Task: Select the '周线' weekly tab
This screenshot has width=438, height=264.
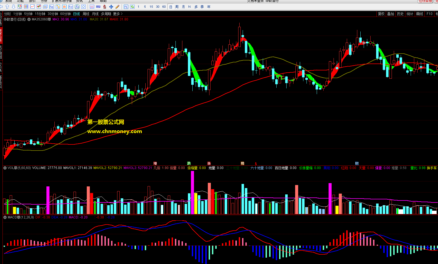Action: point(86,14)
